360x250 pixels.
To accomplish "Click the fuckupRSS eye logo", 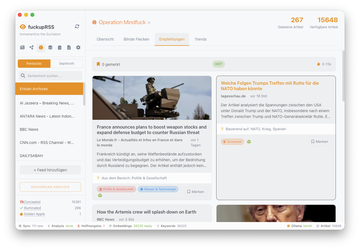I will pos(22,27).
